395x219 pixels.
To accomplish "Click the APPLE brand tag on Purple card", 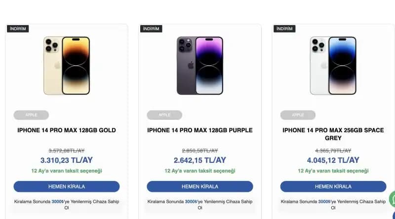I will pyautogui.click(x=164, y=115).
